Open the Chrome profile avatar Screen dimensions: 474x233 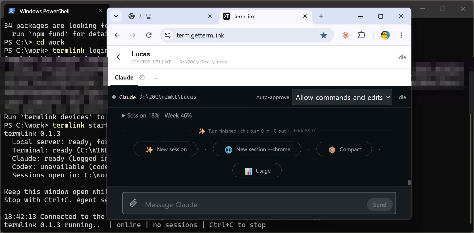click(x=385, y=35)
